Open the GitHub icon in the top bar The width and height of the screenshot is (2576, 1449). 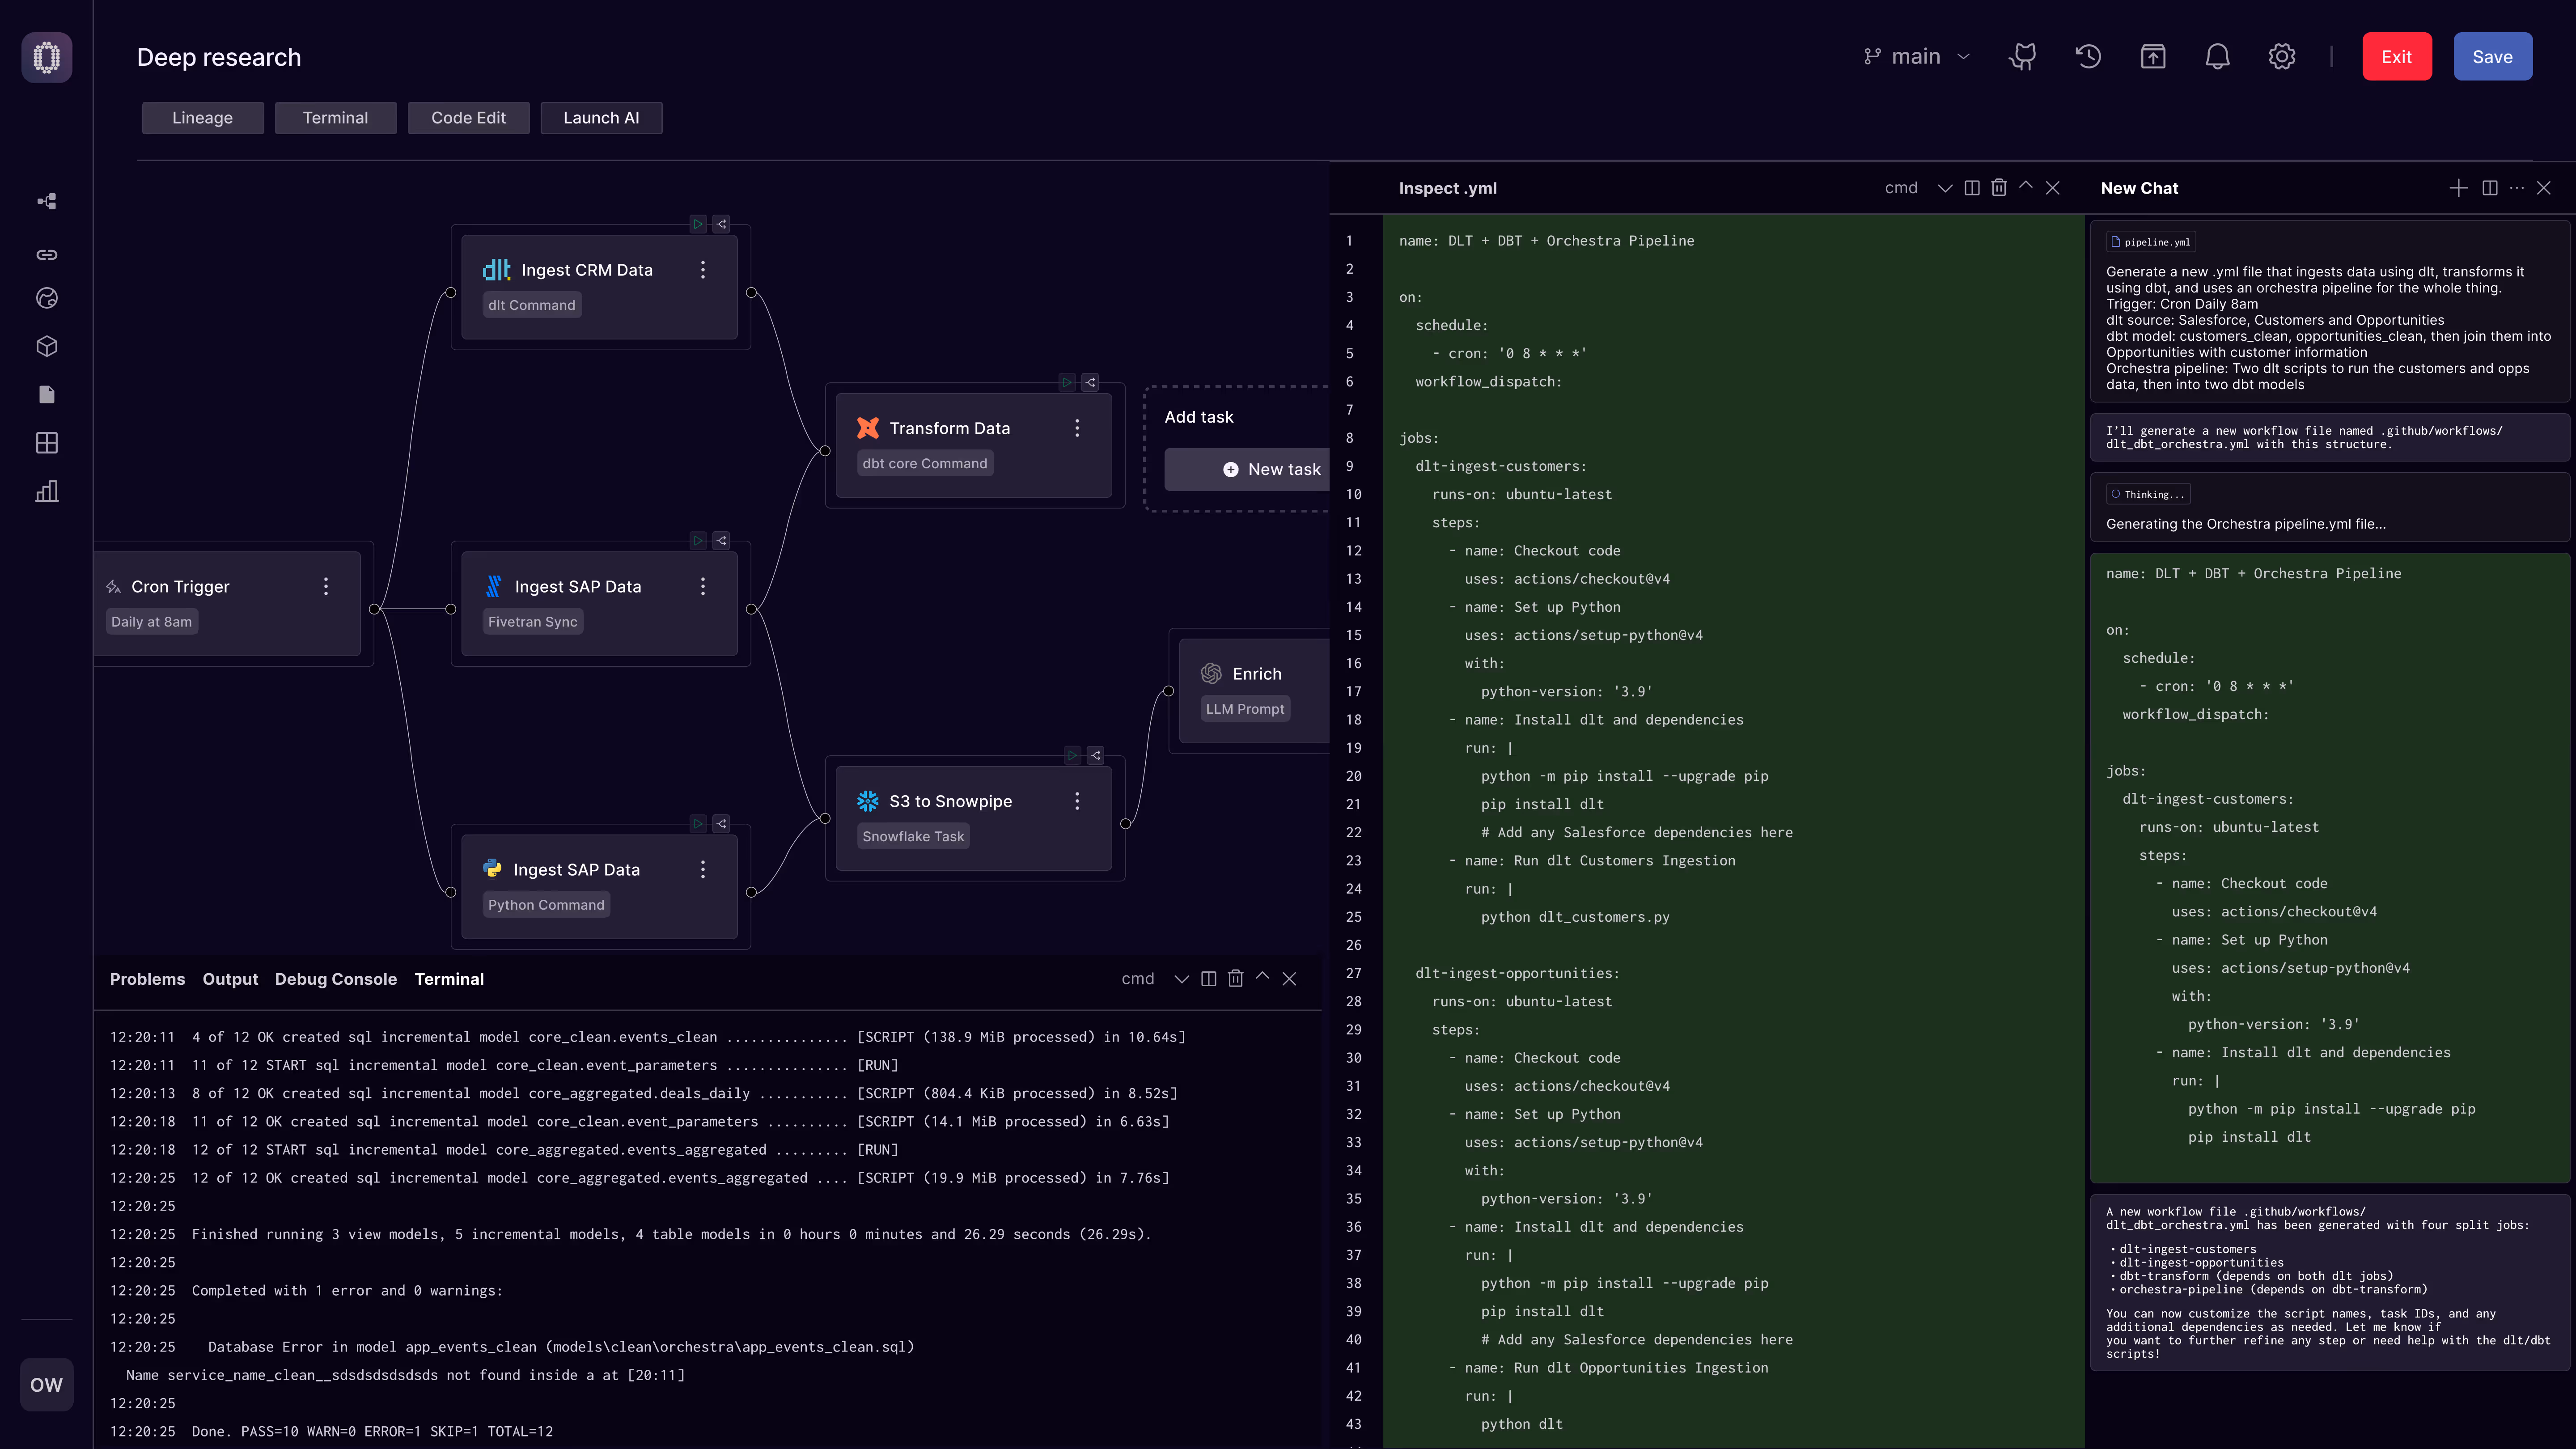(2022, 56)
